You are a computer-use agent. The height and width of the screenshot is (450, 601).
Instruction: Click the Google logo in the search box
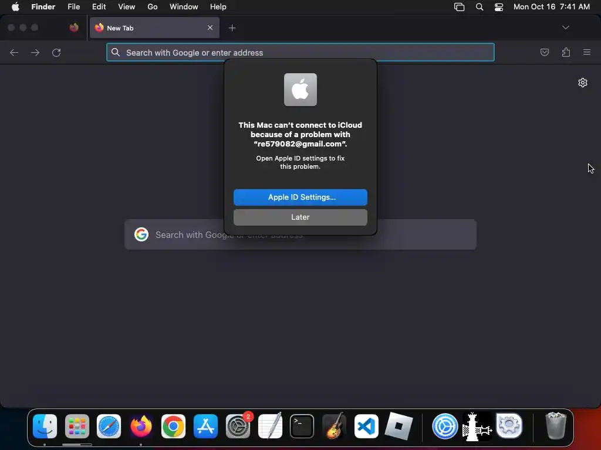point(141,234)
